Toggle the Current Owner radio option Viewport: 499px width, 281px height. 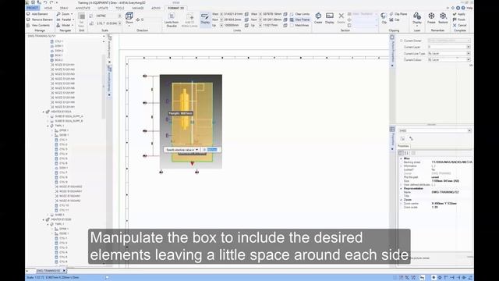point(402,41)
